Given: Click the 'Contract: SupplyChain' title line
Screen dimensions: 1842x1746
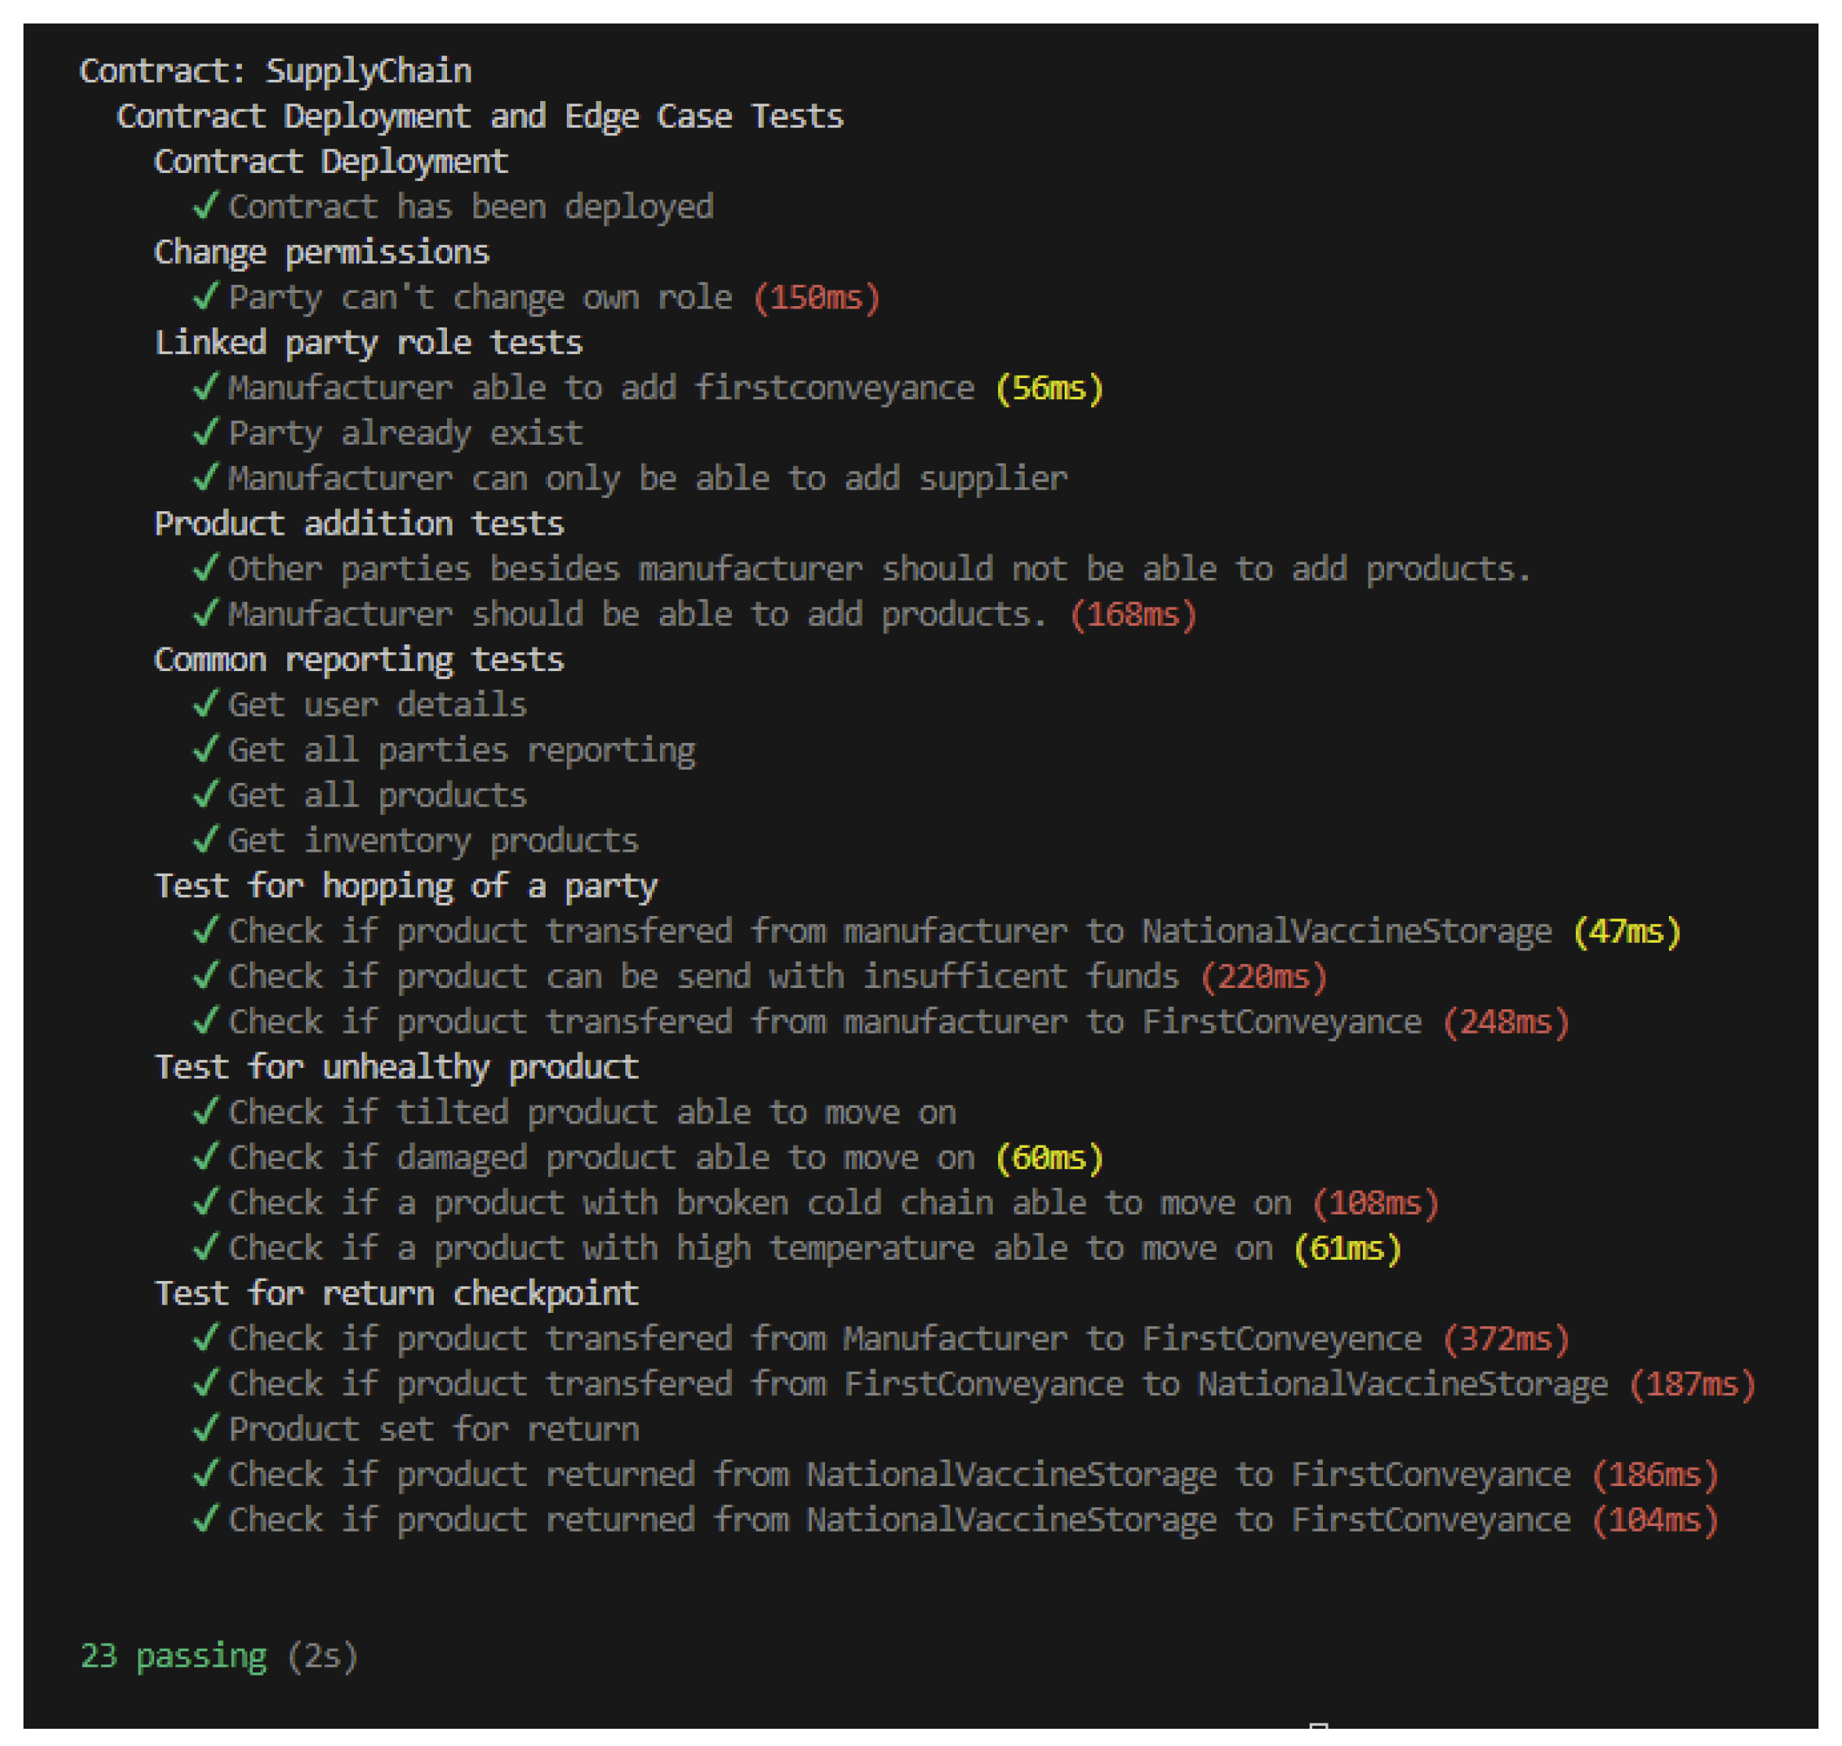Looking at the screenshot, I should (276, 70).
